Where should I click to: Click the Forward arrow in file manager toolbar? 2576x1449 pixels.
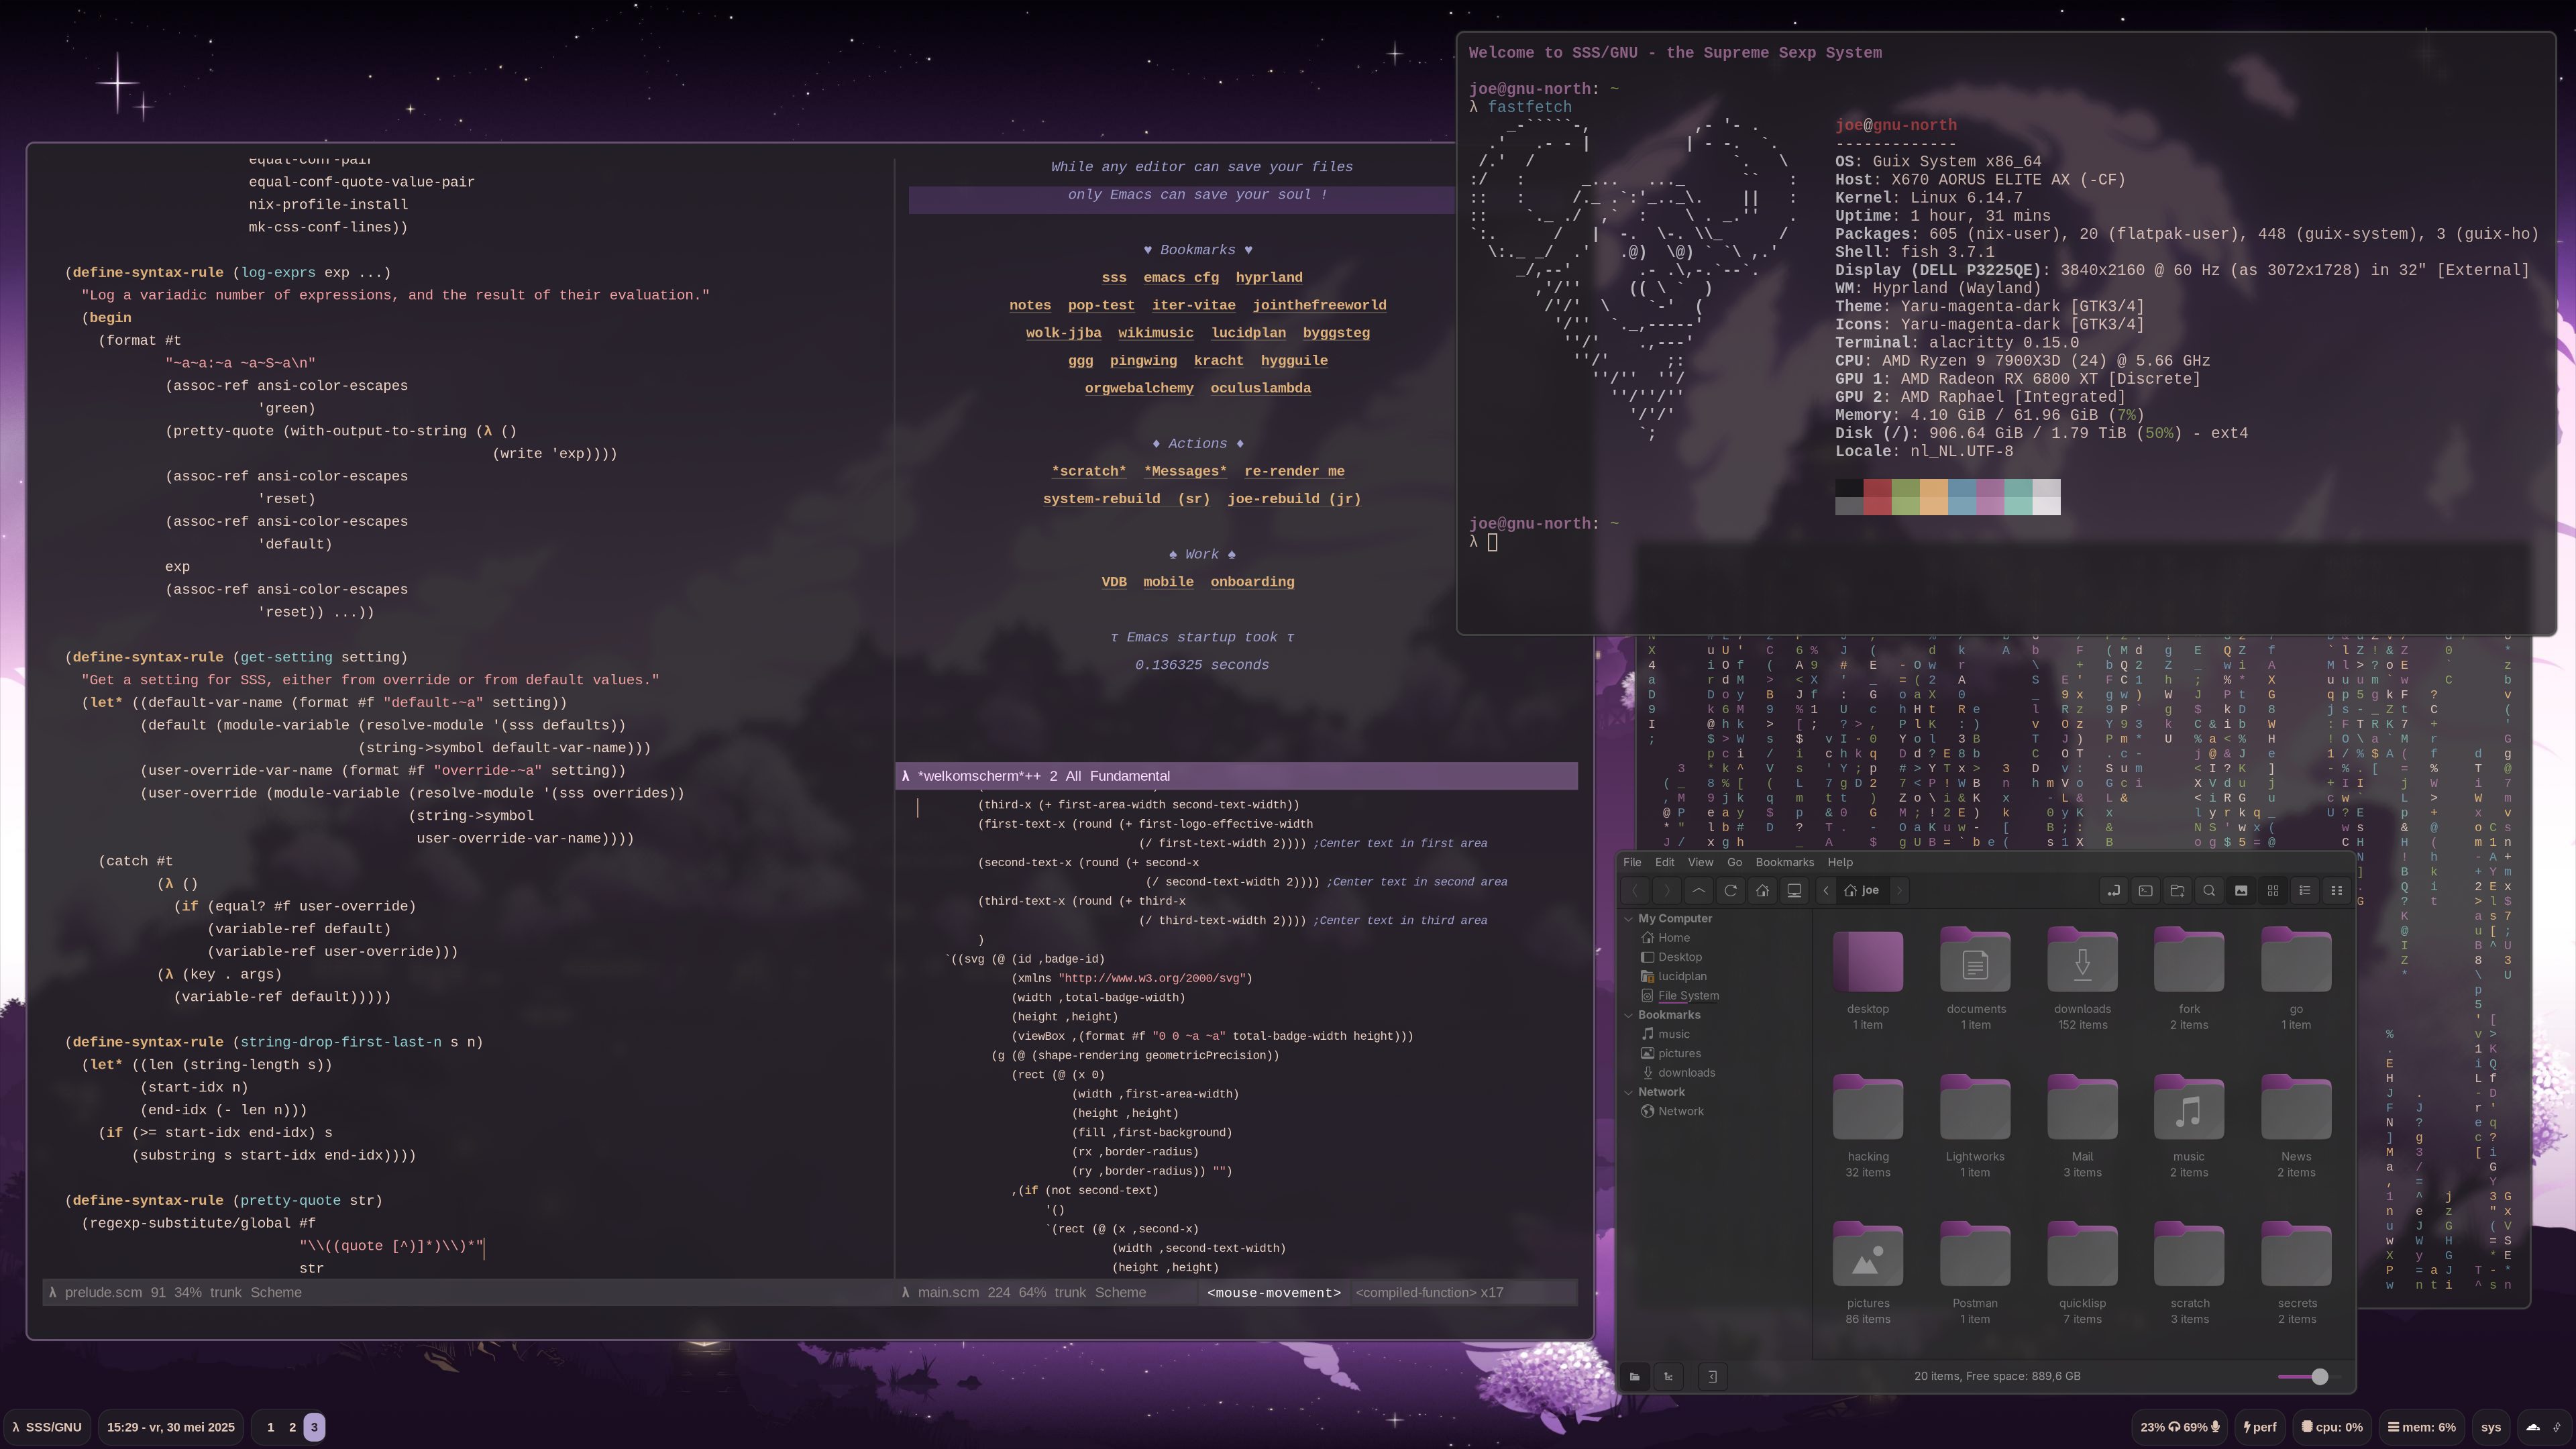[x=1667, y=890]
